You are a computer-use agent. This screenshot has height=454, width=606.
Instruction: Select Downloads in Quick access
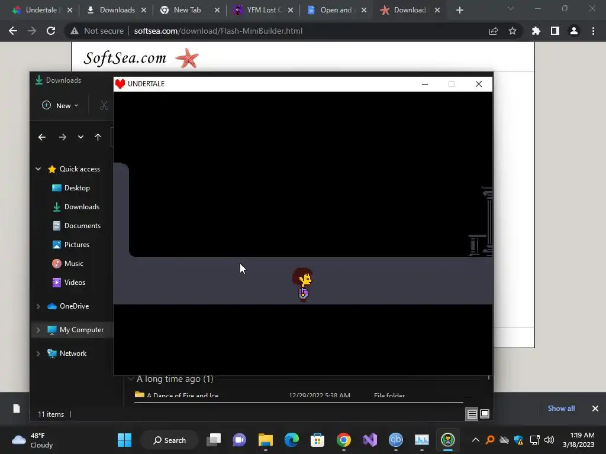(82, 207)
